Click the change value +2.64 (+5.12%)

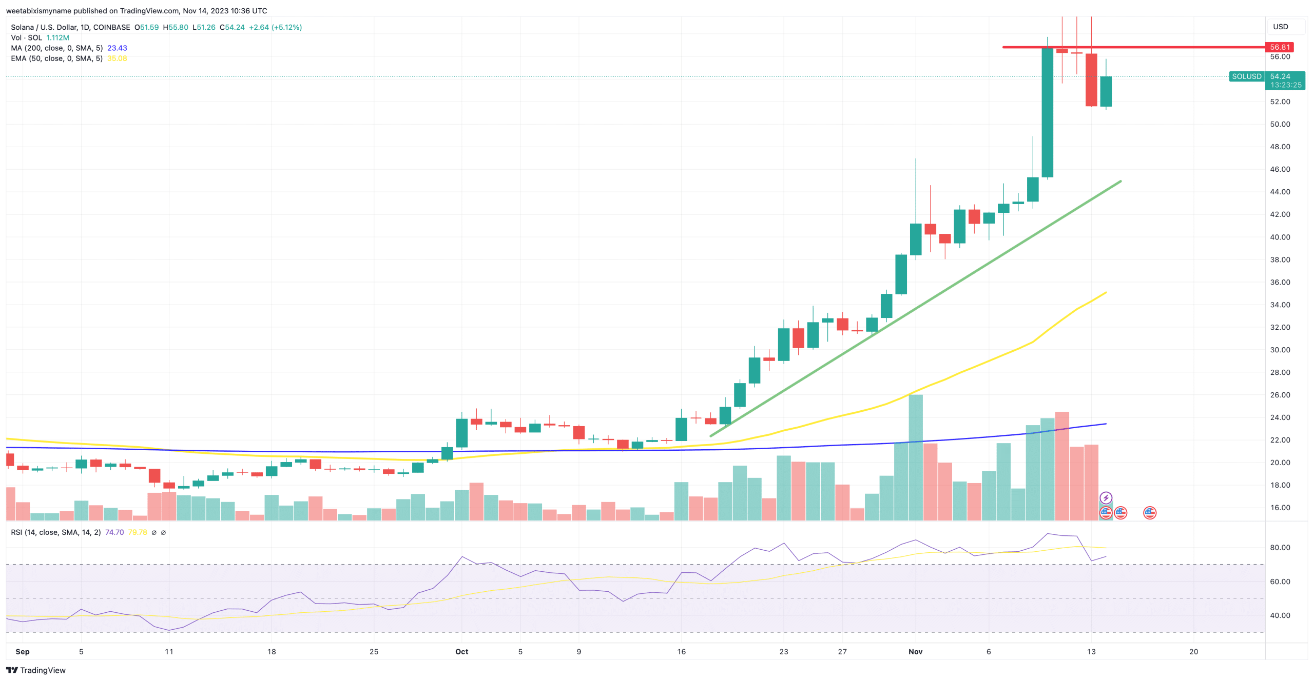pos(275,27)
